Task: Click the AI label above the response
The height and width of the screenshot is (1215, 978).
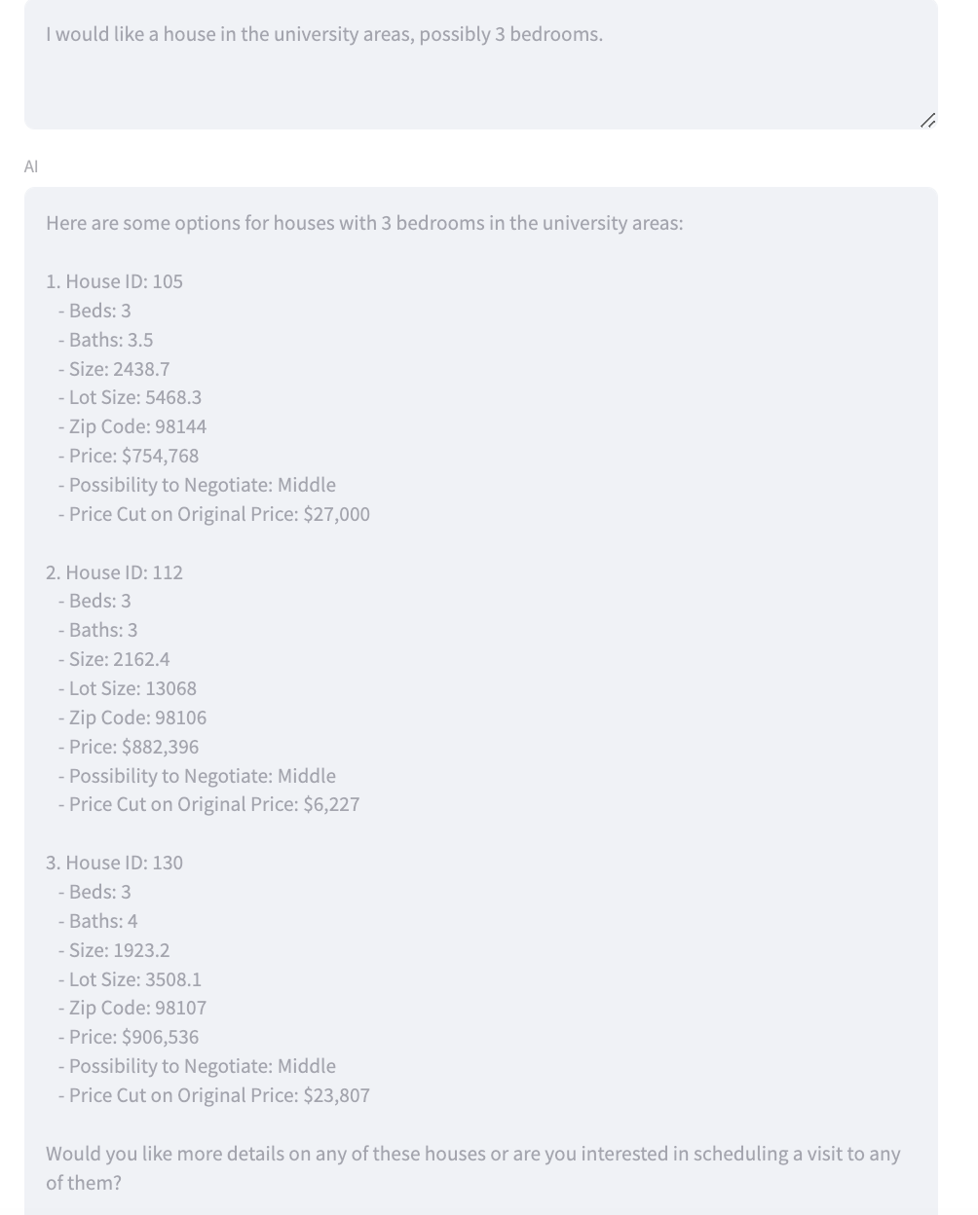Action: pyautogui.click(x=31, y=166)
